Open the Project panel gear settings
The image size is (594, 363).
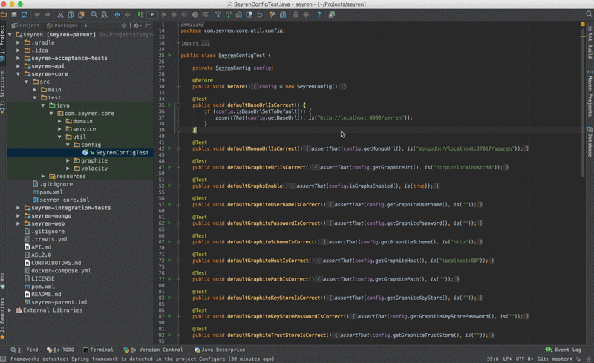137,26
